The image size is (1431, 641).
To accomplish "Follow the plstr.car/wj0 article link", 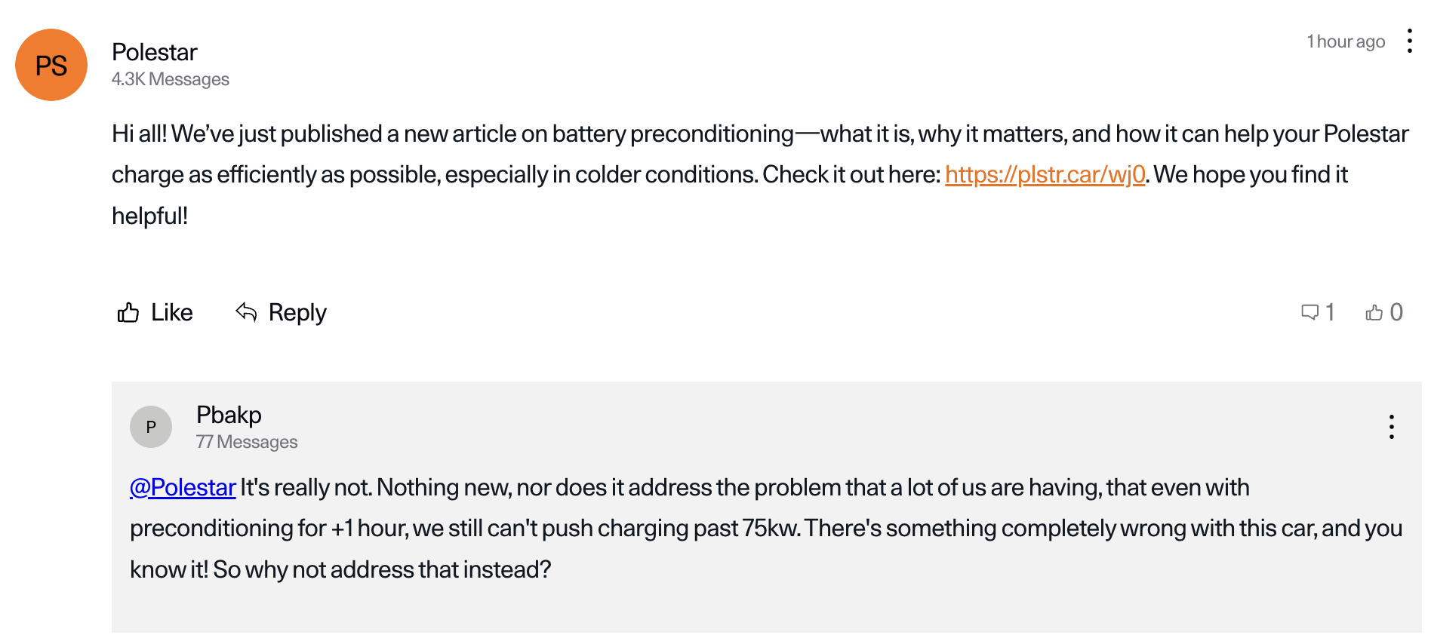I will (x=1045, y=175).
